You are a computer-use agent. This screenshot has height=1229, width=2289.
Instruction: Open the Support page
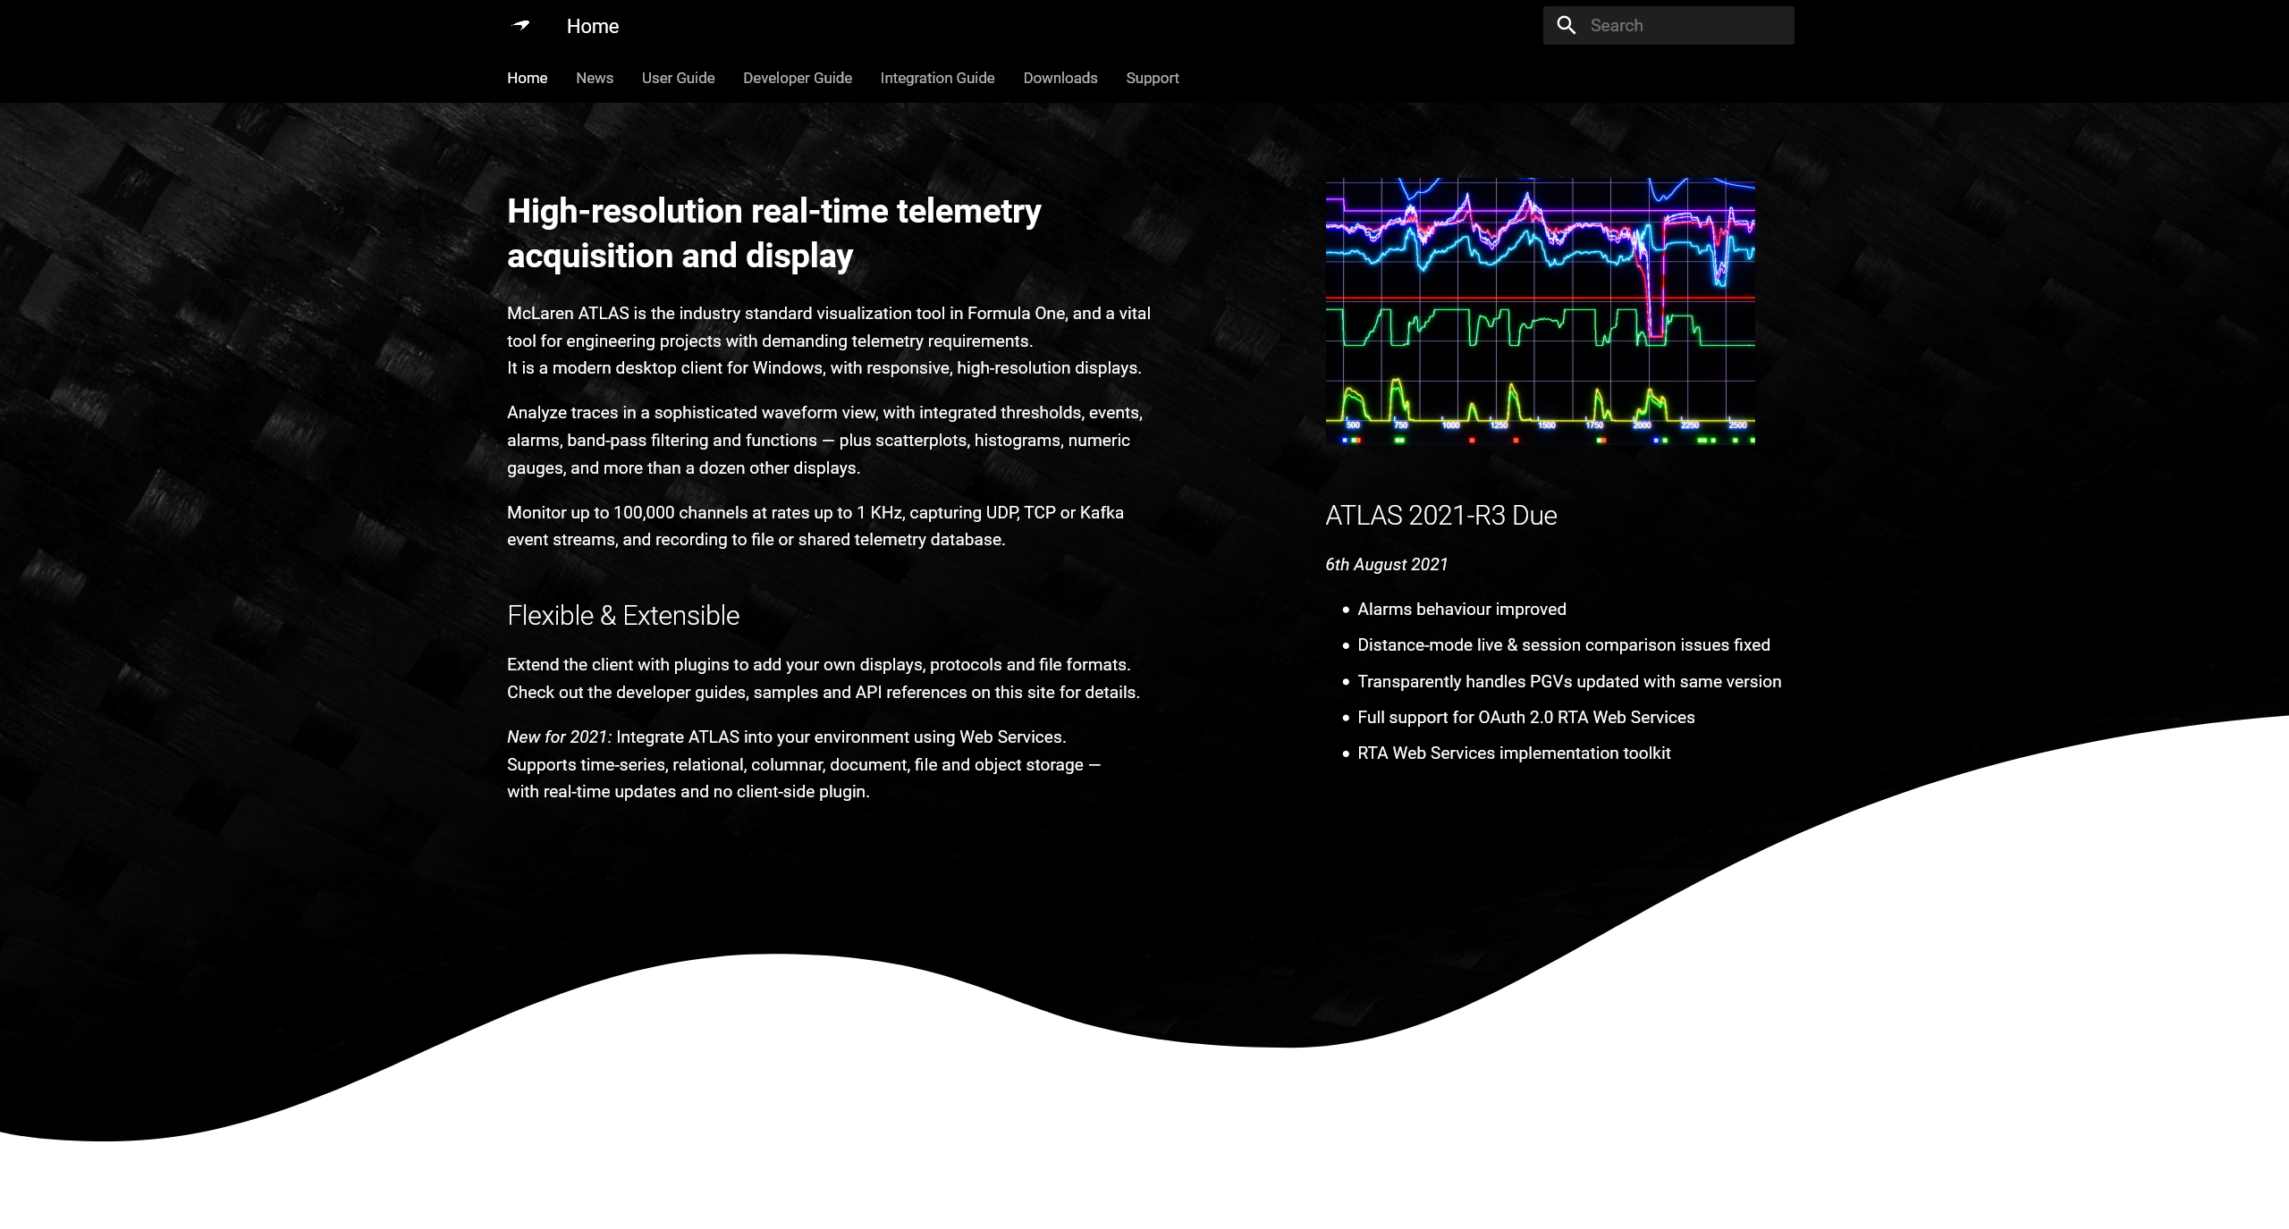point(1152,79)
